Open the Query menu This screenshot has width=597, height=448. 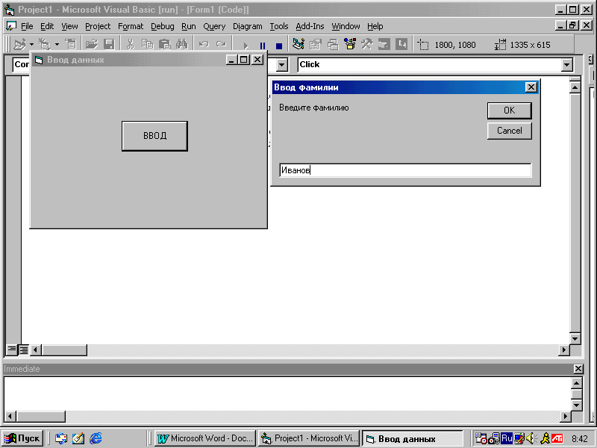point(214,26)
